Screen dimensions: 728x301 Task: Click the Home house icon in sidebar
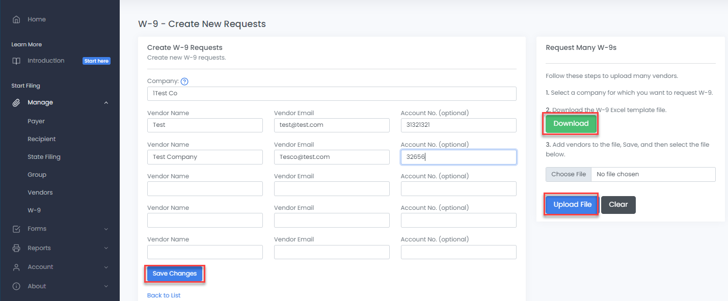16,19
